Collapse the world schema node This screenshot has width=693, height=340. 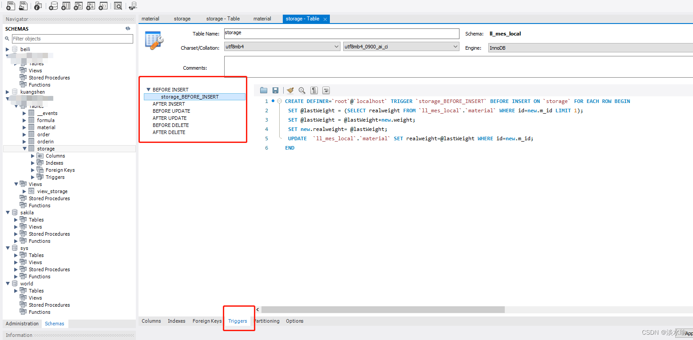coord(8,284)
